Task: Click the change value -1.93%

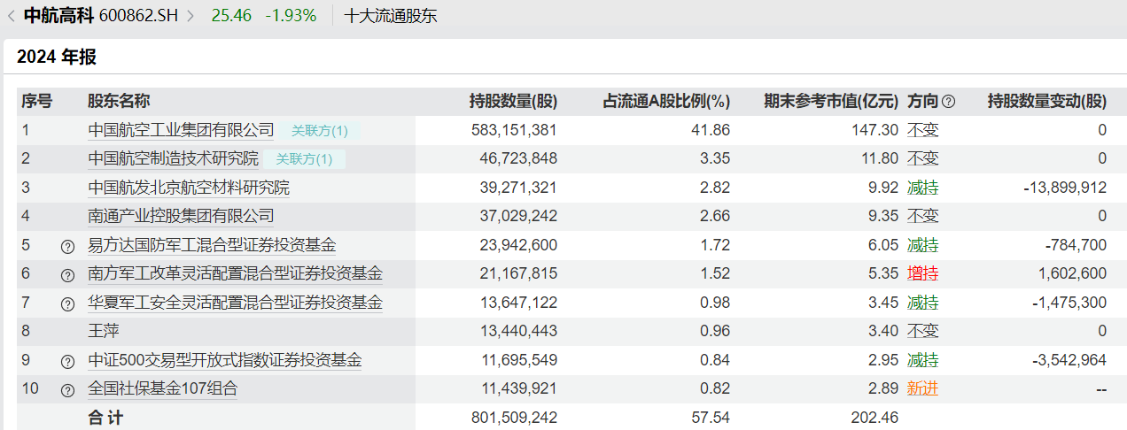Action: tap(291, 15)
